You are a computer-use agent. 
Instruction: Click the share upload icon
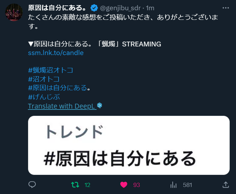tap(226, 185)
